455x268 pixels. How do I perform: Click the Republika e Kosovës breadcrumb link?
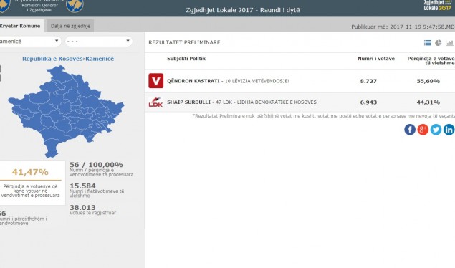(52, 59)
